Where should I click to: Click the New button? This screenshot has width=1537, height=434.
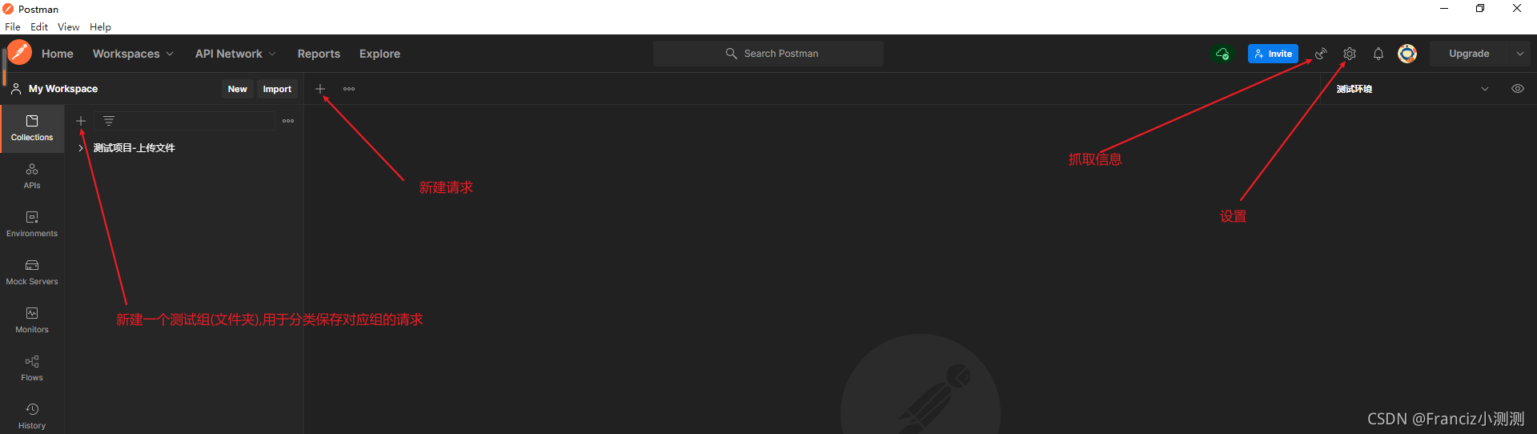tap(237, 89)
